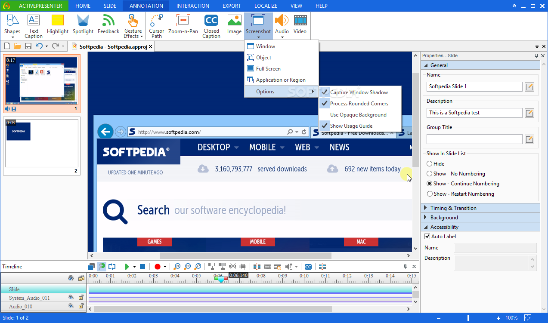548x323 pixels.
Task: Select Show - No Numbering option
Action: [x=456, y=174]
